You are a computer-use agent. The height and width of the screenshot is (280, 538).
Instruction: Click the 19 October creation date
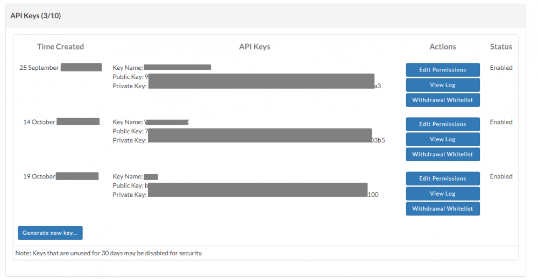pos(39,176)
